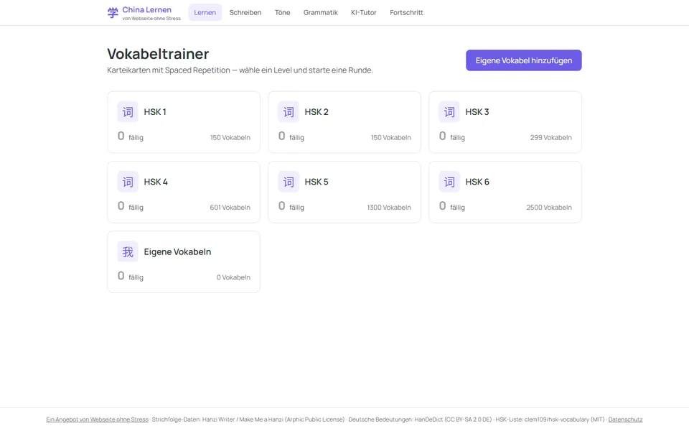Click the HSK 1 card character icon
The height and width of the screenshot is (431, 689).
click(x=128, y=112)
